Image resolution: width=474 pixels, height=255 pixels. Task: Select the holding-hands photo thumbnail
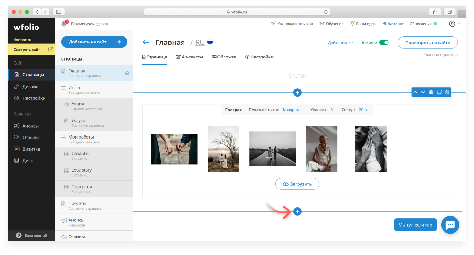pyautogui.click(x=174, y=149)
